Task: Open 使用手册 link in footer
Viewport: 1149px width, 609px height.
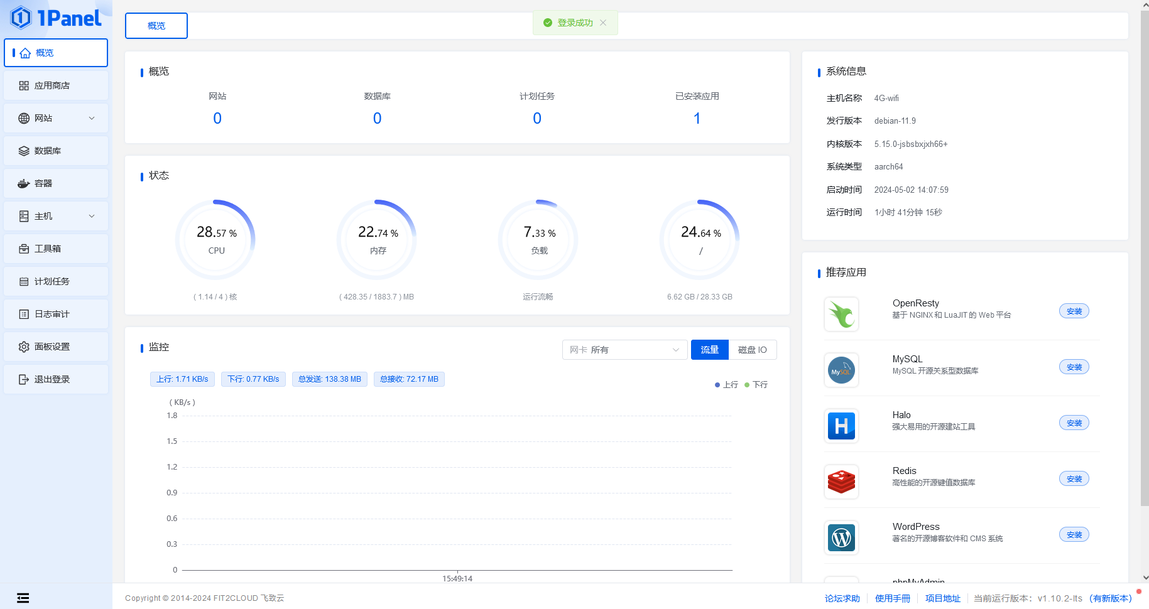Action: click(x=893, y=598)
